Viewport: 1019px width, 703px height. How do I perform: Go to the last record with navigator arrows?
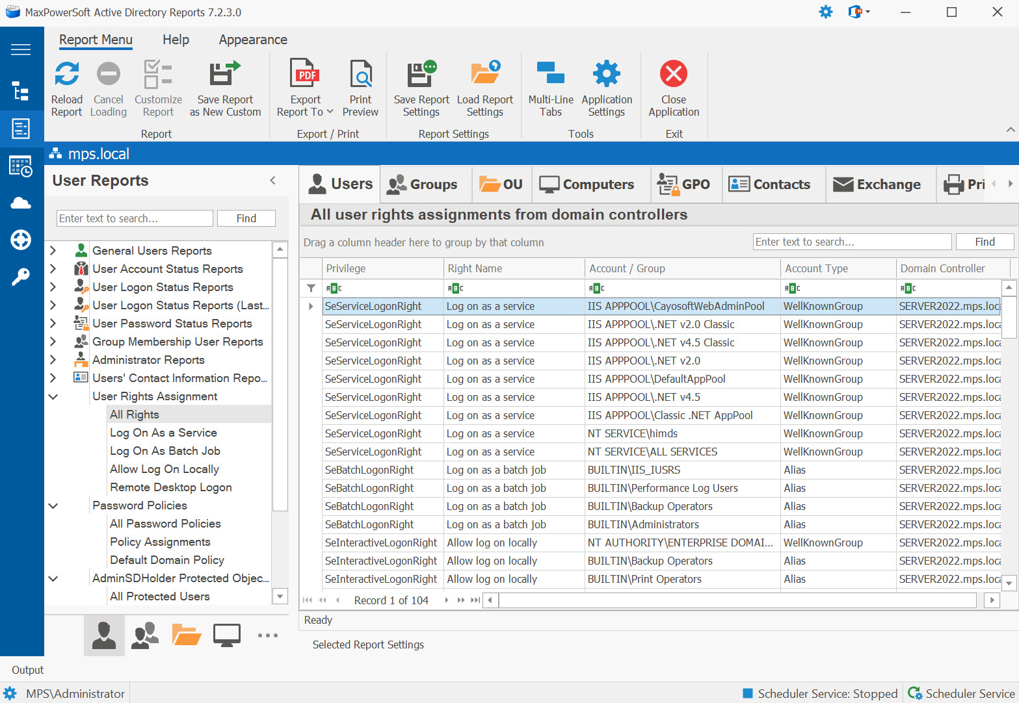tap(475, 600)
